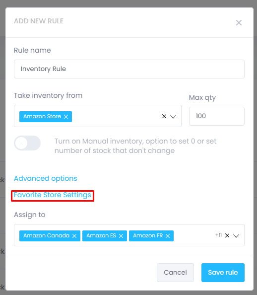Open Favorite Store Settings

pos(53,195)
